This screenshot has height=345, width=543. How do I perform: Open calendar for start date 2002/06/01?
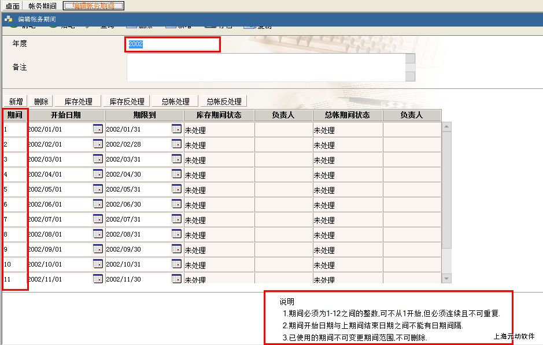click(98, 204)
